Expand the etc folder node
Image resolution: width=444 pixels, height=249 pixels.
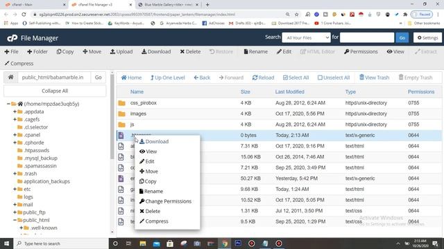pos(15,189)
